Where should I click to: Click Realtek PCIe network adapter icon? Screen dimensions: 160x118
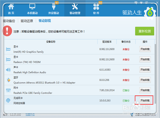click(x=8, y=90)
